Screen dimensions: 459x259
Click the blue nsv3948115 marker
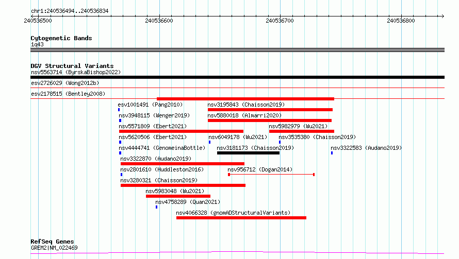pyautogui.click(x=120, y=120)
